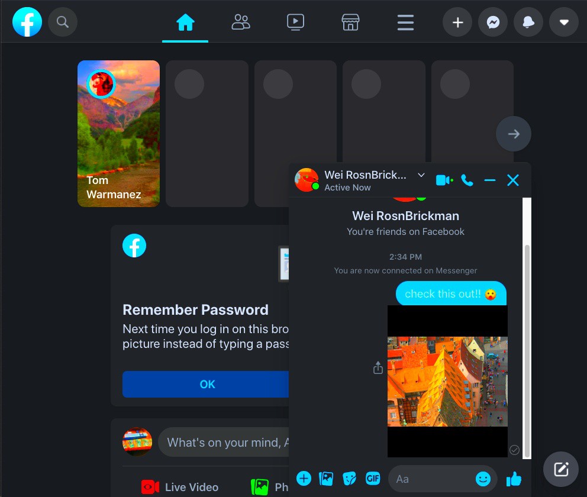This screenshot has width=587, height=497.
Task: Open the Friends tab
Action: pyautogui.click(x=241, y=22)
